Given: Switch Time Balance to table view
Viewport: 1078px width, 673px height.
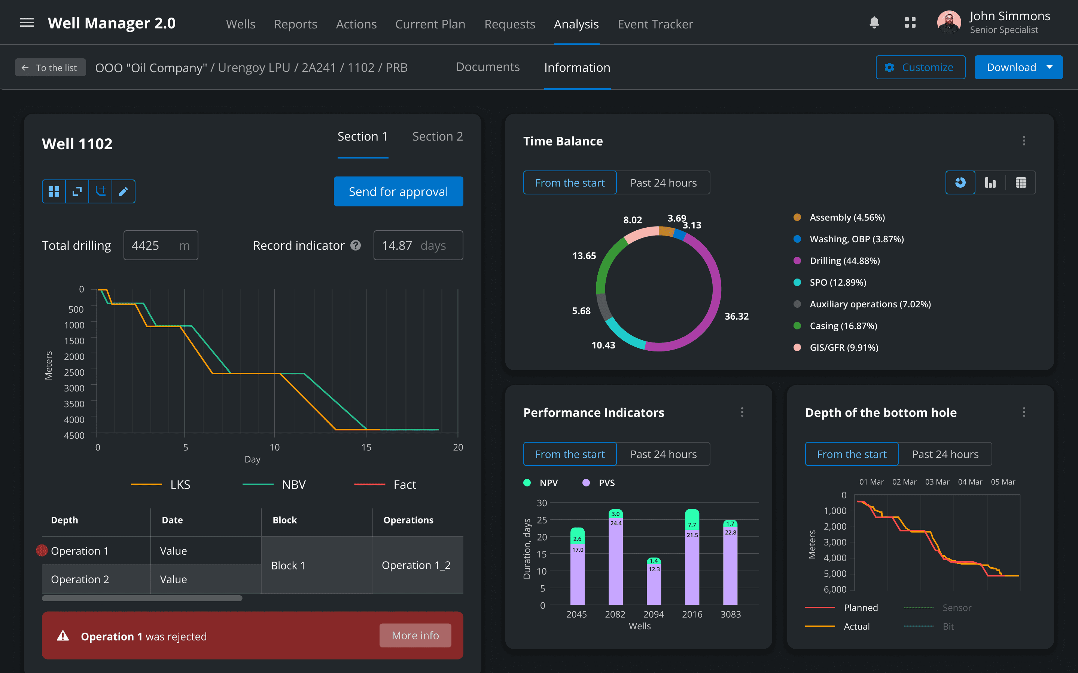Looking at the screenshot, I should [x=1020, y=182].
